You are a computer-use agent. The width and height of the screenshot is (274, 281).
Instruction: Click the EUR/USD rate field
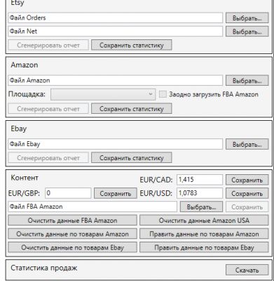[x=200, y=193]
